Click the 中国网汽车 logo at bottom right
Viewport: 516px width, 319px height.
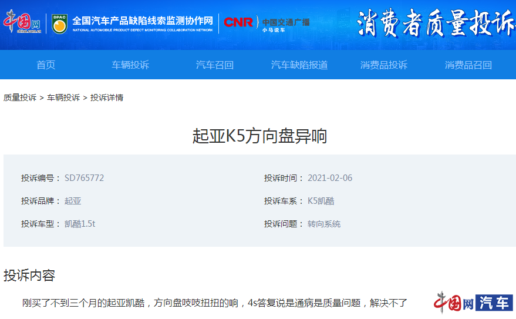[473, 303]
